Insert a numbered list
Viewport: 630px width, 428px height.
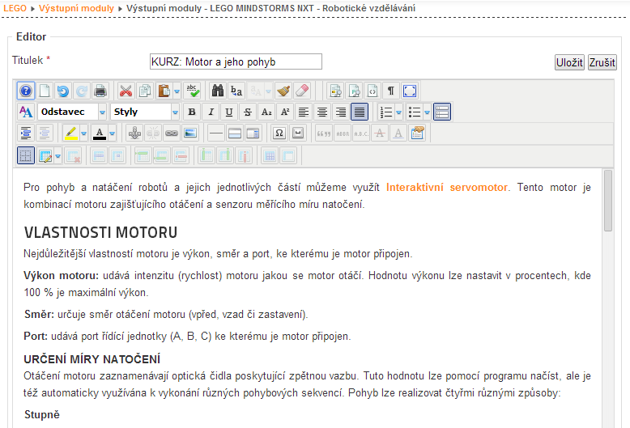(x=385, y=112)
